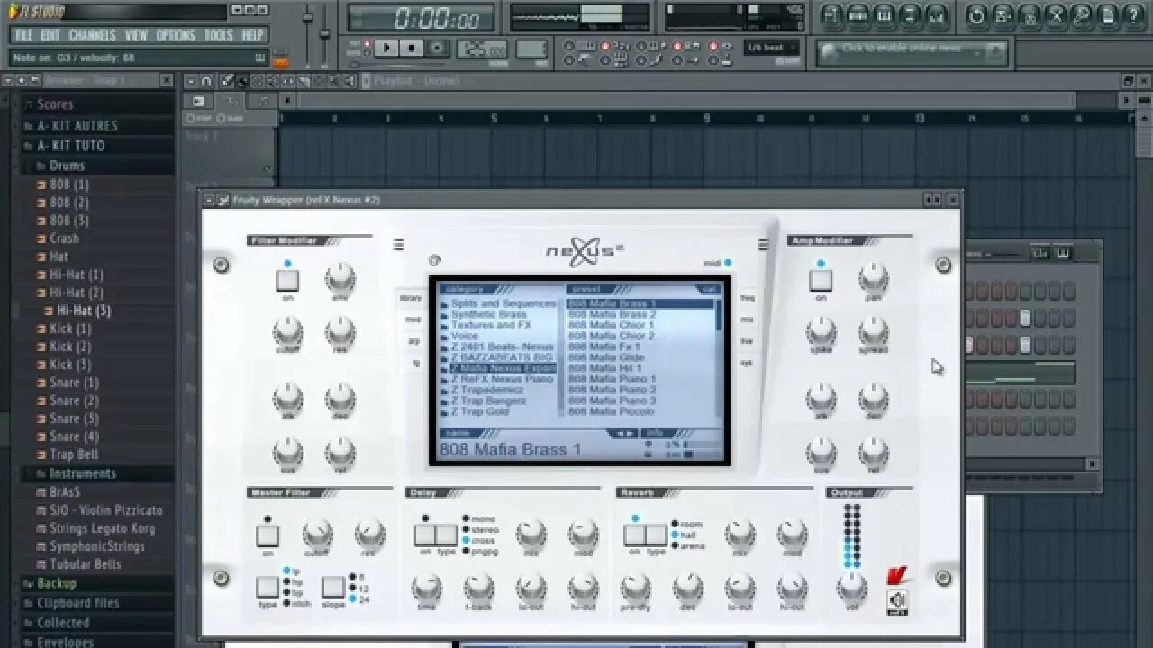Image resolution: width=1153 pixels, height=648 pixels.
Task: Open the FILE menu
Action: [23, 35]
